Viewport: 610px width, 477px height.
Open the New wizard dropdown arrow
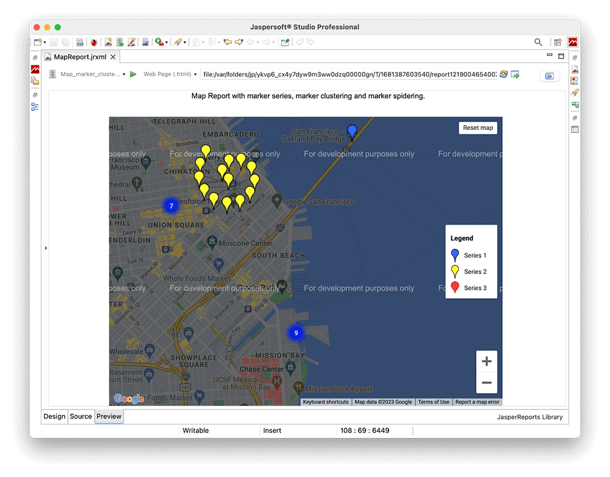pos(45,43)
